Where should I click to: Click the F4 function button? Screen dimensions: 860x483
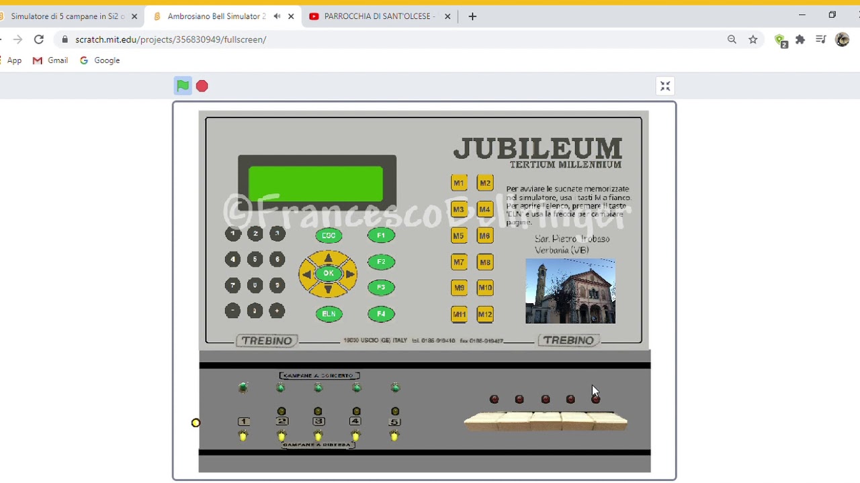pyautogui.click(x=381, y=313)
